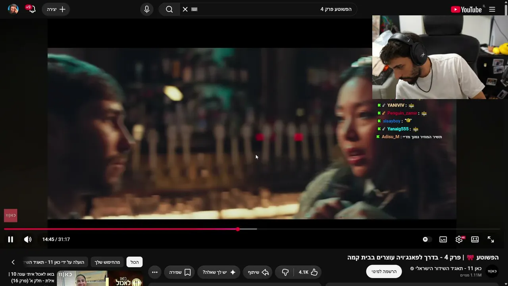Click the magnifying glass search button
Viewport: 508px width, 286px height.
(169, 9)
